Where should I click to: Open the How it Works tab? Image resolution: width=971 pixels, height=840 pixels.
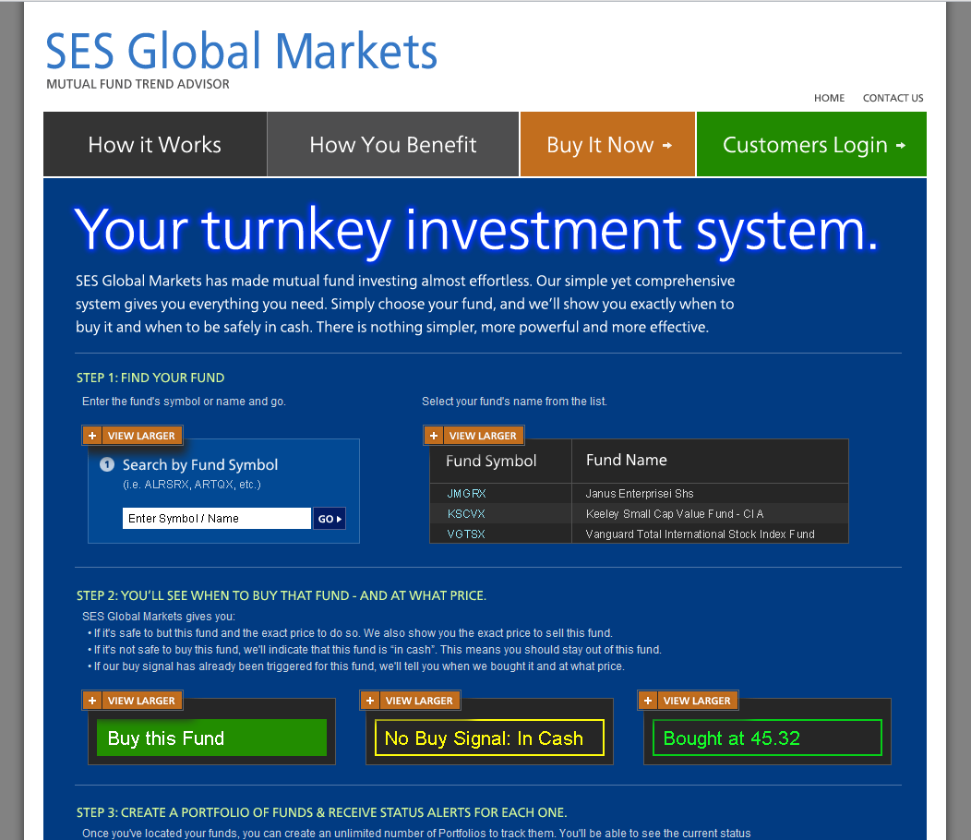155,145
